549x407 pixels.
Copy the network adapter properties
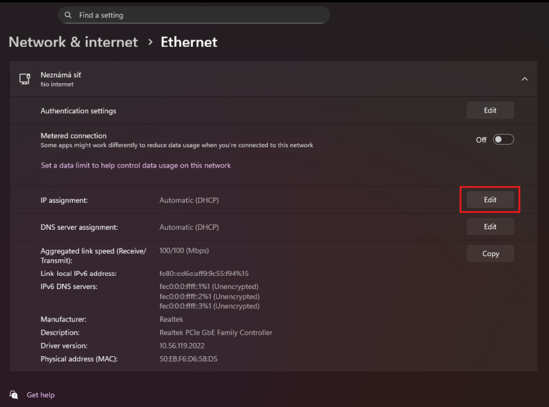coord(490,254)
